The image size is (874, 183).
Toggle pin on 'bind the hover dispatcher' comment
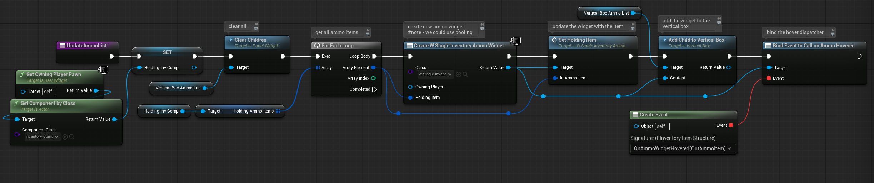tap(833, 30)
